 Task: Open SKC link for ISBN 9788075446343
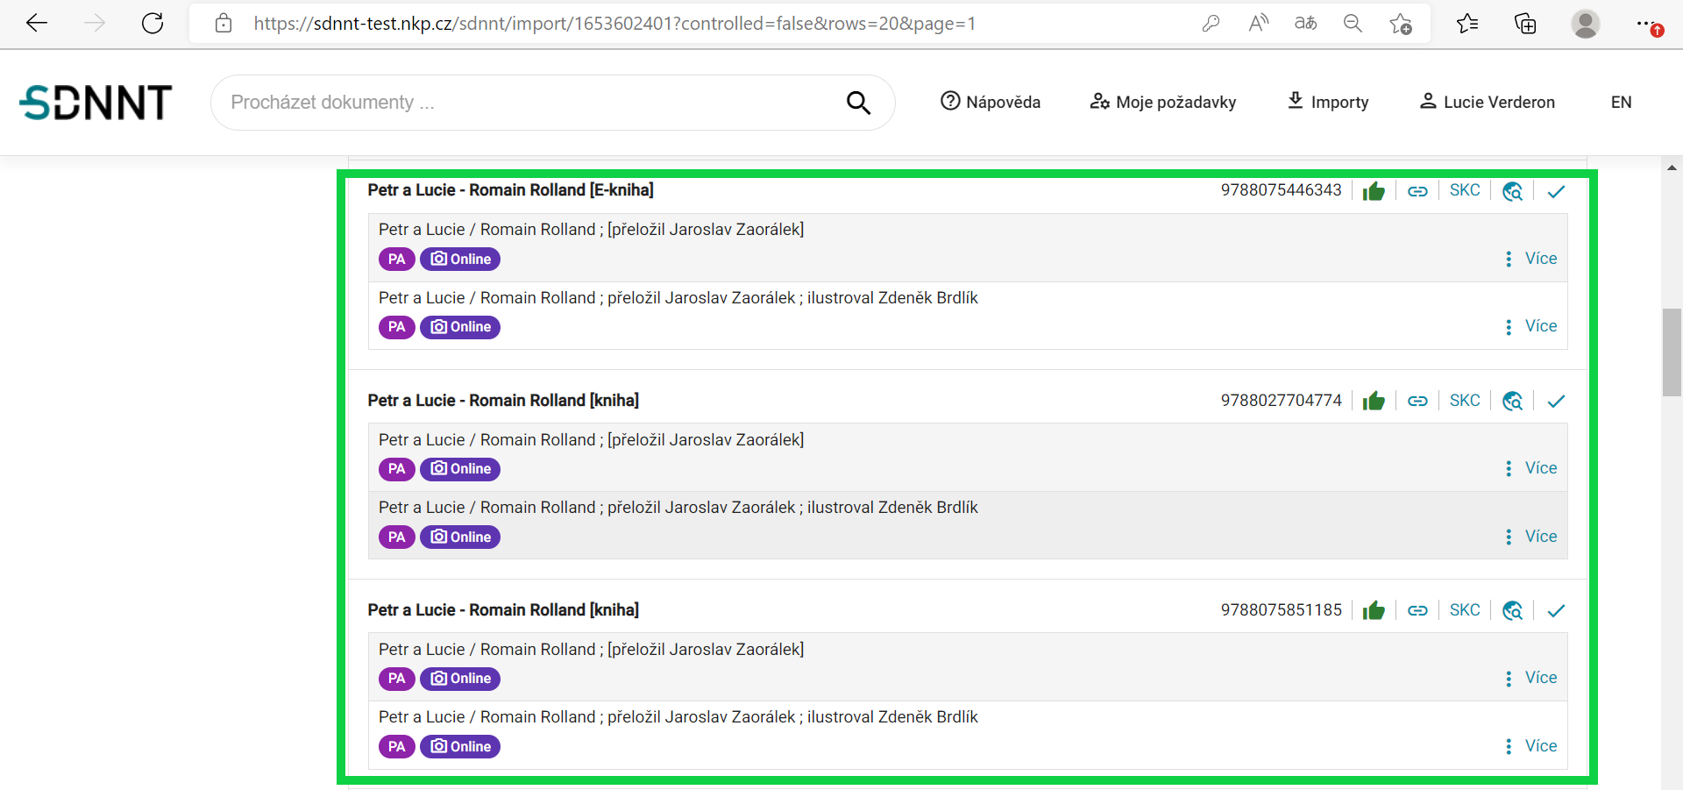[1465, 190]
